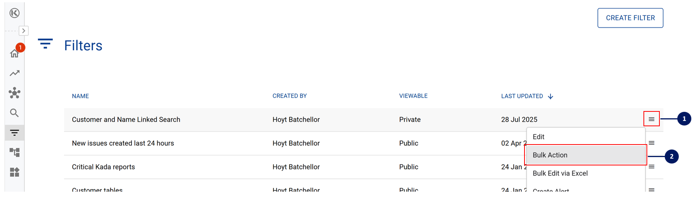Toggle Last Updated sort direction arrow
Image resolution: width=694 pixels, height=197 pixels.
tap(550, 97)
